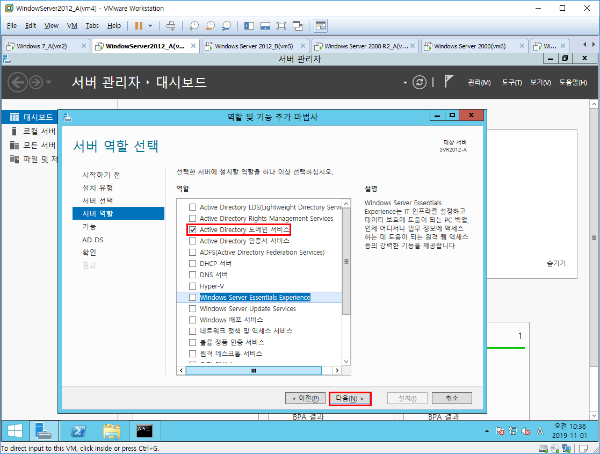Pause the virtual machine from VMware toolbar

click(139, 26)
